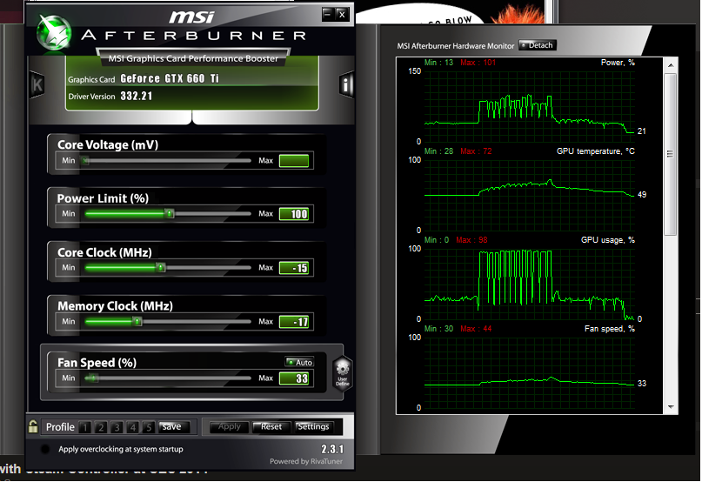Click the Core Voltage slider handle
Viewport: 702px width, 482px height.
pos(84,160)
